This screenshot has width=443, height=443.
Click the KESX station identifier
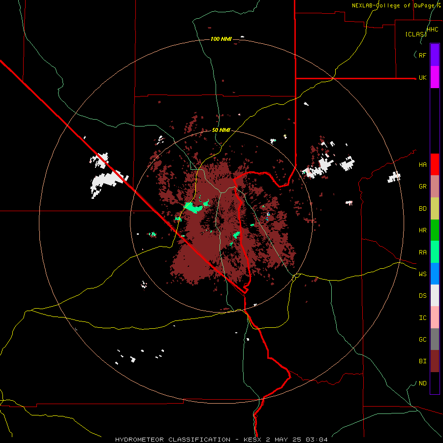point(253,440)
